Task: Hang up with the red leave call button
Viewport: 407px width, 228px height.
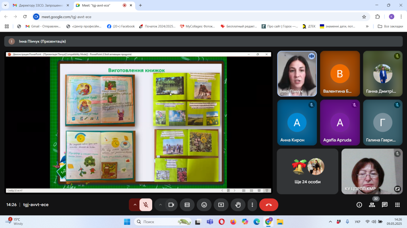Action: [x=269, y=205]
